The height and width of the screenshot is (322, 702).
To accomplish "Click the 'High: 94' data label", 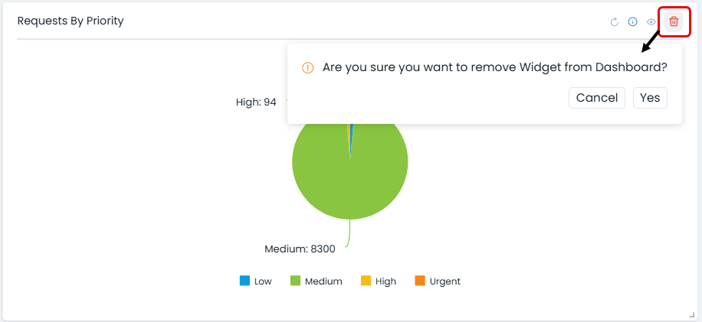I will click(x=256, y=102).
